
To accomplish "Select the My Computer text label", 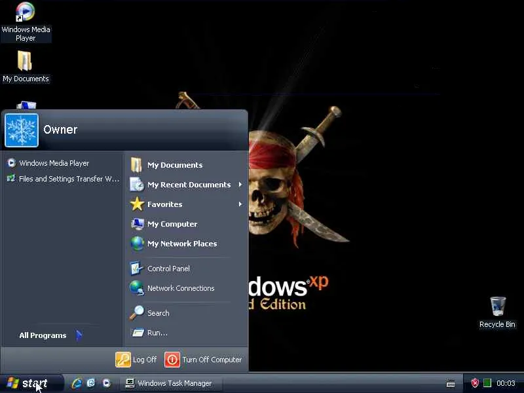I will click(172, 224).
